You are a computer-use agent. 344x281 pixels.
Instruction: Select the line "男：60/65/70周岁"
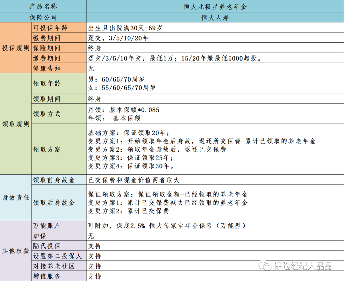[x=116, y=79]
